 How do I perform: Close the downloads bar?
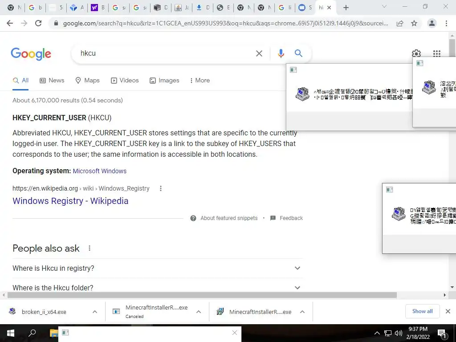click(x=448, y=311)
